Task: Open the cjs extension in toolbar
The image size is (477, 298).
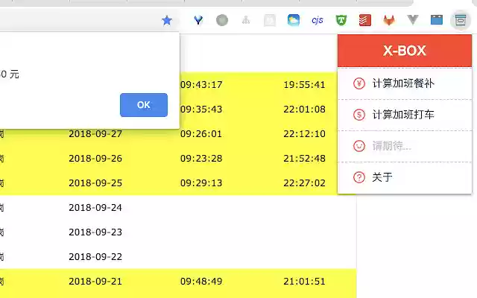Action: coord(317,20)
